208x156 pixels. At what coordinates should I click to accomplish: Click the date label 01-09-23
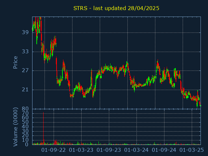click(109, 150)
